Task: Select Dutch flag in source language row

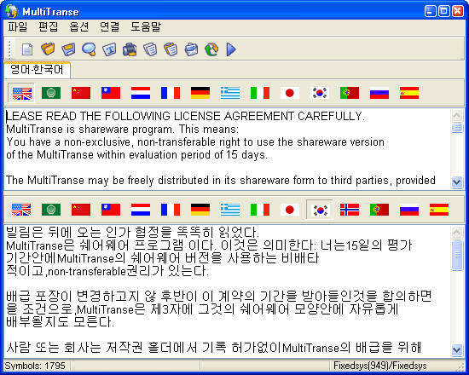Action: 141,93
